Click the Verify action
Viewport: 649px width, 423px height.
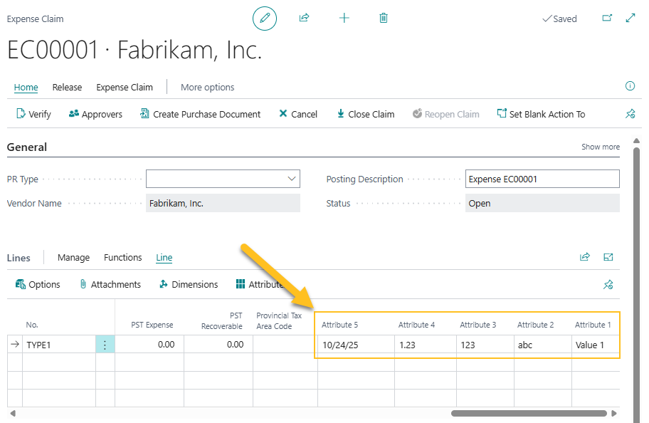tap(33, 113)
